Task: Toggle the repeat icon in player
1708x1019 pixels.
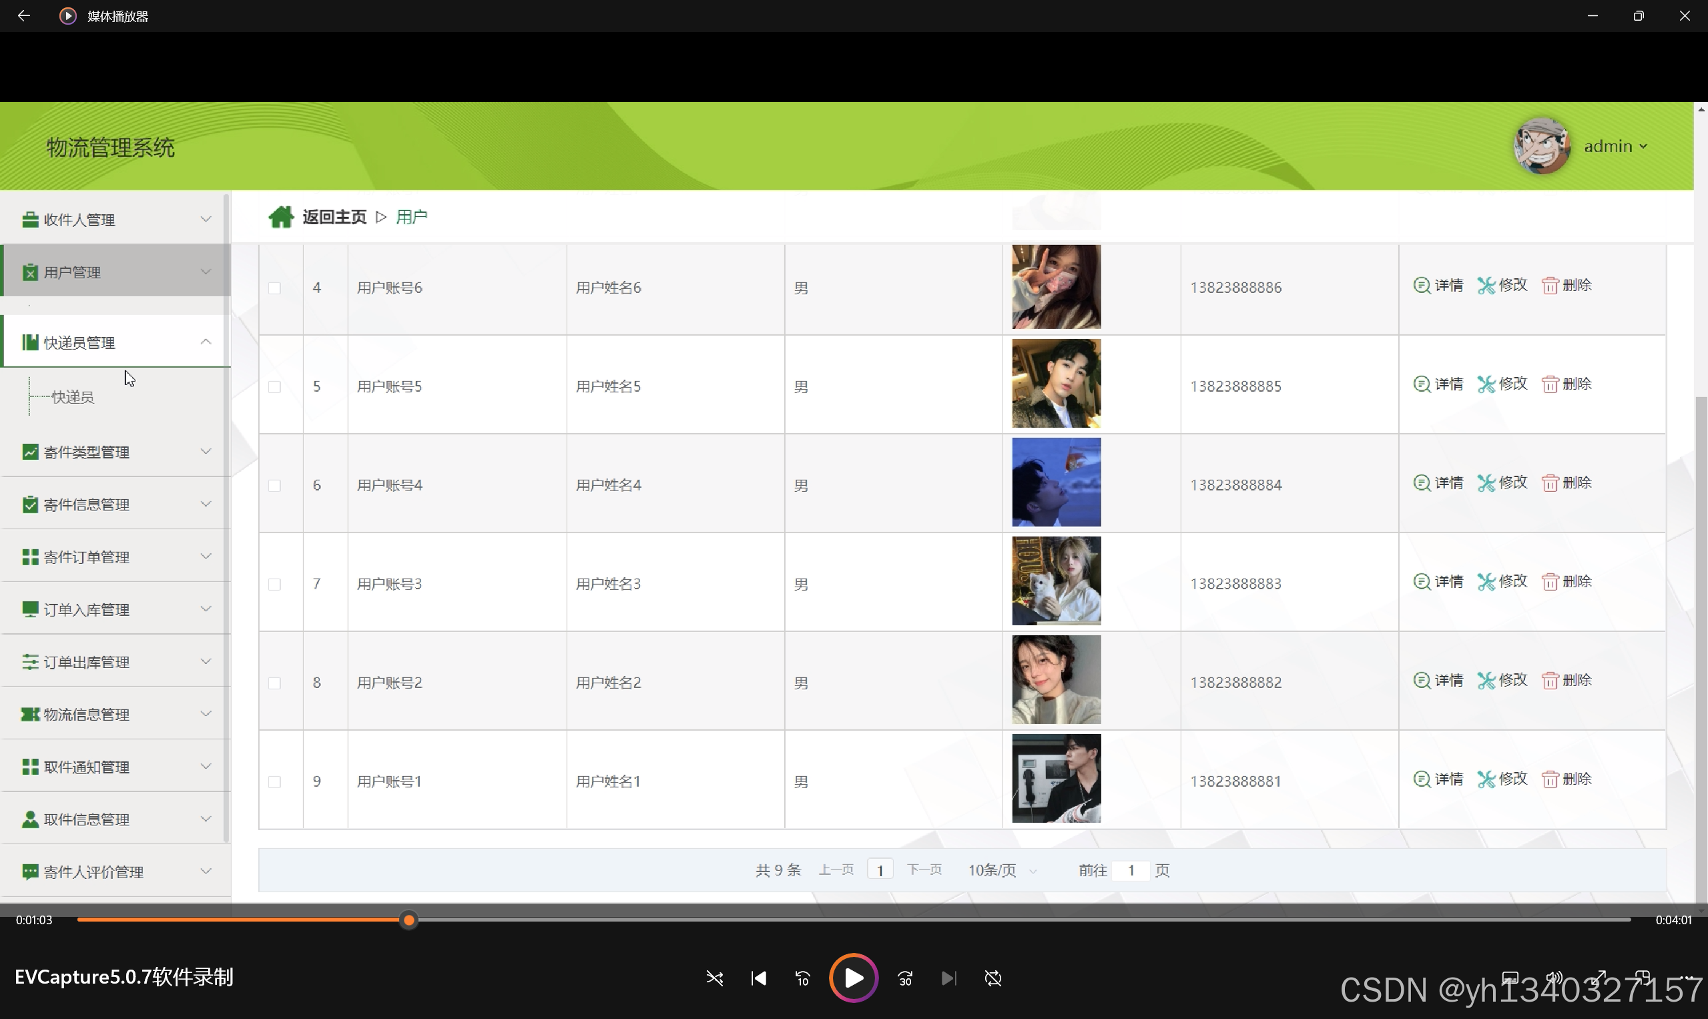Action: 992,978
